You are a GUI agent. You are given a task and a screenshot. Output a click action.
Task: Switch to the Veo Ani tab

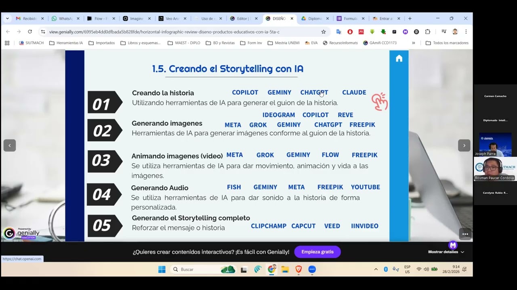coord(172,19)
